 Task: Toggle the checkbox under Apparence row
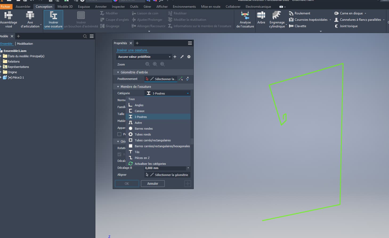(119, 134)
